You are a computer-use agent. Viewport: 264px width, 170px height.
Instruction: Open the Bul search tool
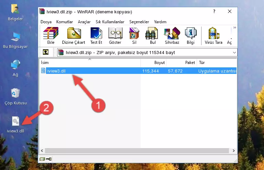pyautogui.click(x=153, y=36)
